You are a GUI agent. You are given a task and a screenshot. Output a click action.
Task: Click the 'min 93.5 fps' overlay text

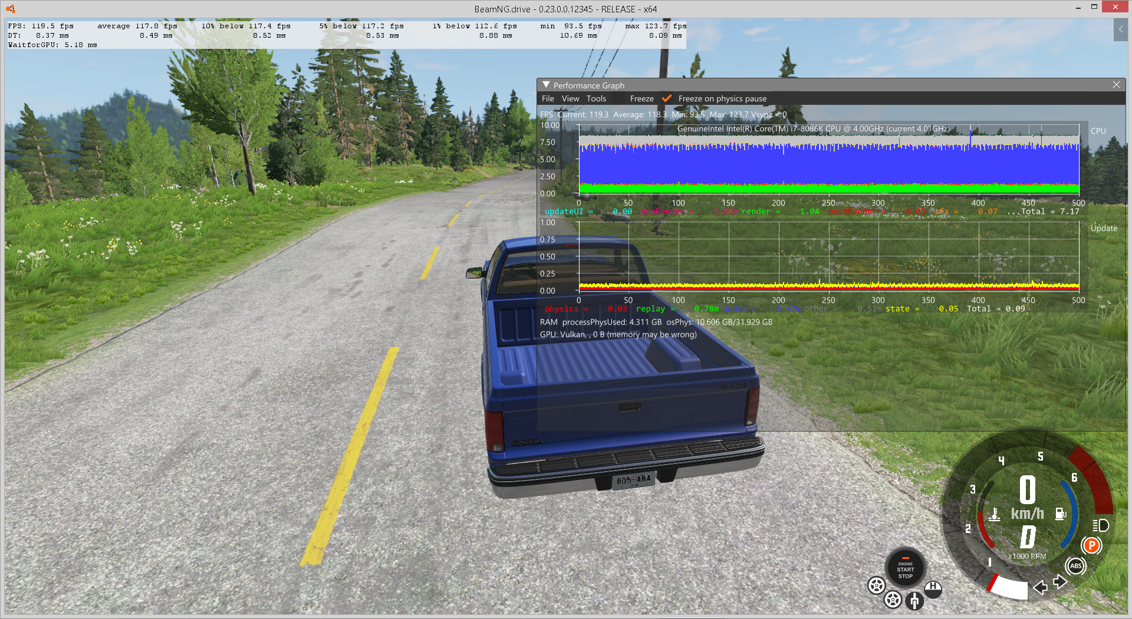point(571,26)
